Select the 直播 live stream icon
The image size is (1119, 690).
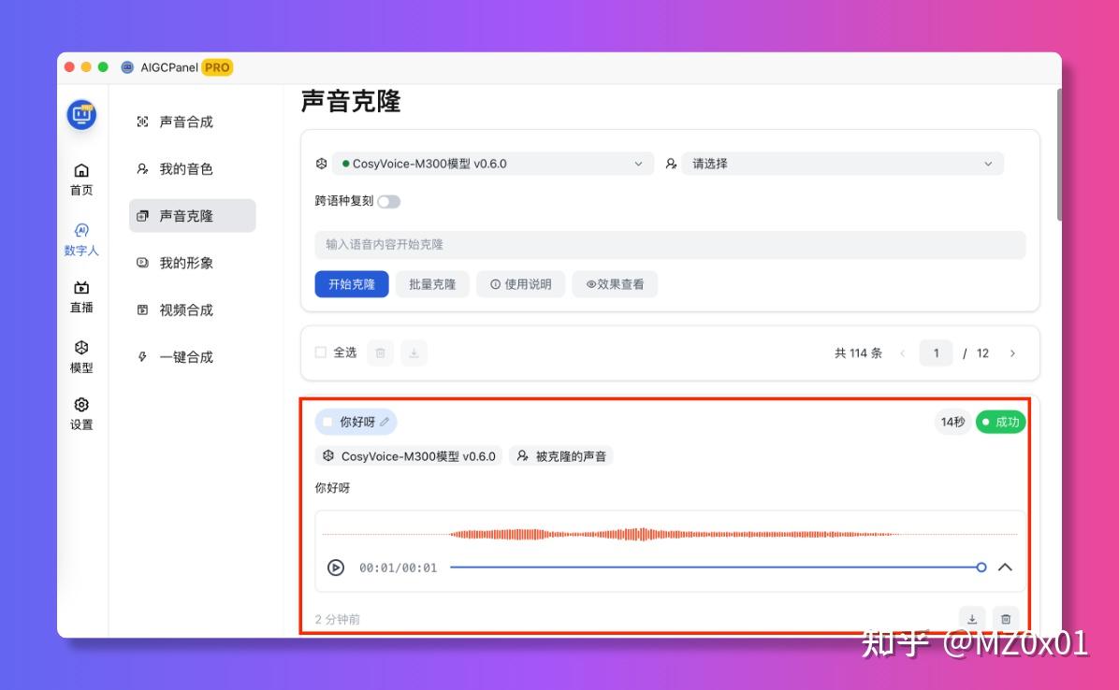click(81, 289)
